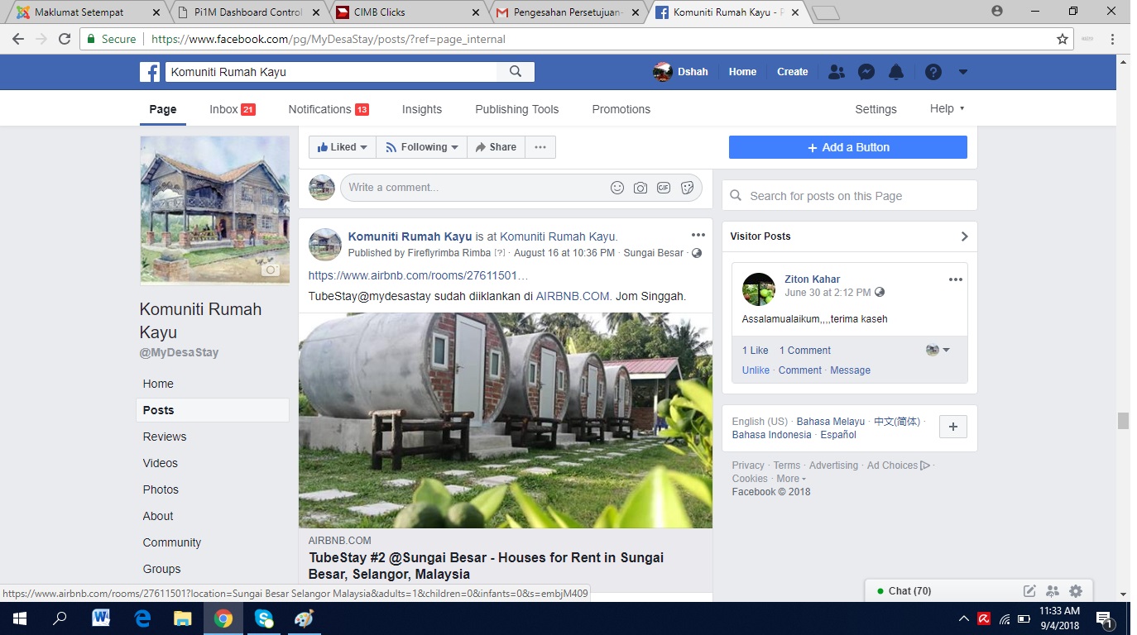Select Photos in the page sidebar
Screen dimensions: 1137x635
[161, 489]
